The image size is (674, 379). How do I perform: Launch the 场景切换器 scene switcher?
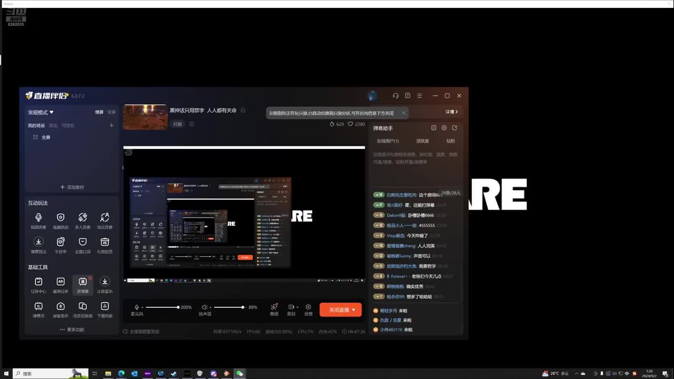coord(83,309)
